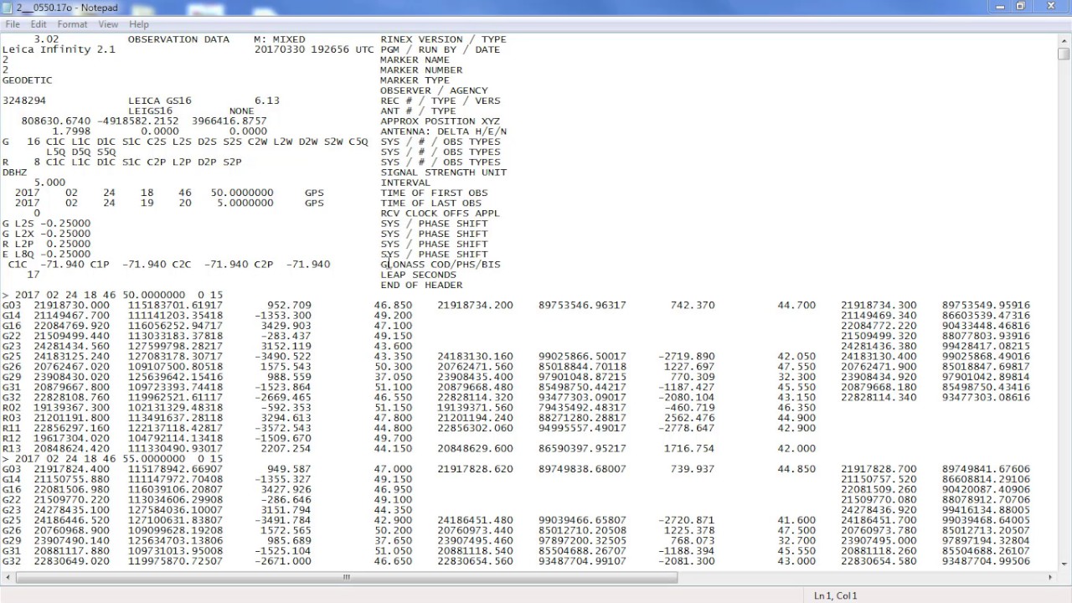1072x603 pixels.
Task: Click the text 'RINEX VERSION / TYPE'
Action: pyautogui.click(x=443, y=39)
